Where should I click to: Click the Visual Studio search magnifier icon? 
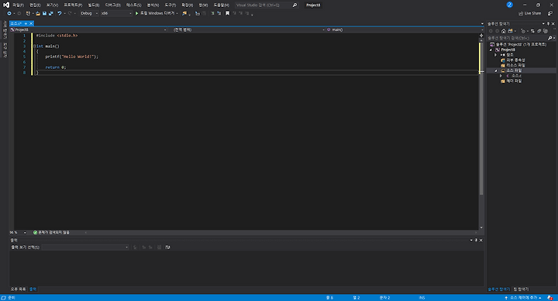294,5
